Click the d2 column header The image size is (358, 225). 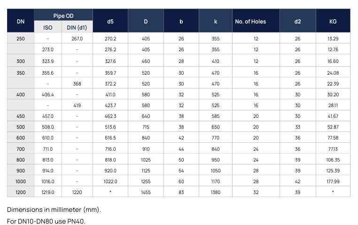pyautogui.click(x=297, y=22)
